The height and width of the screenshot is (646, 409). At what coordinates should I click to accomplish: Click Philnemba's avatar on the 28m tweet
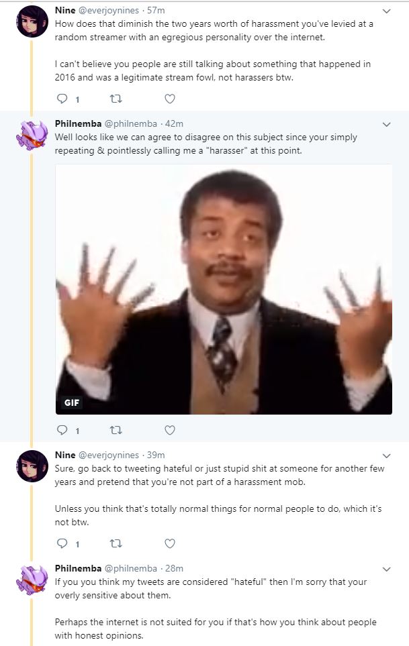(32, 580)
